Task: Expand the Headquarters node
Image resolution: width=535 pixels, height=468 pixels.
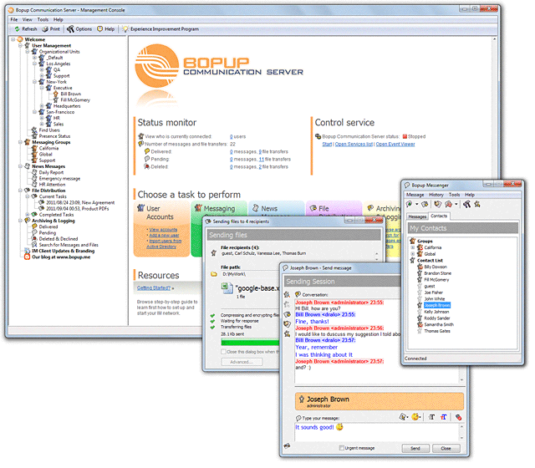Action: tap(42, 106)
